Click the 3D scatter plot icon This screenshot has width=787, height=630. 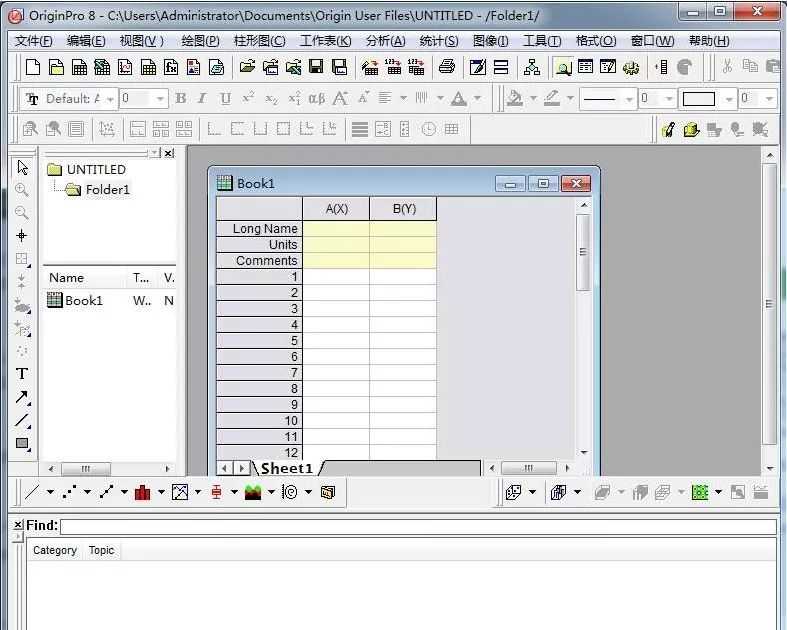(513, 492)
